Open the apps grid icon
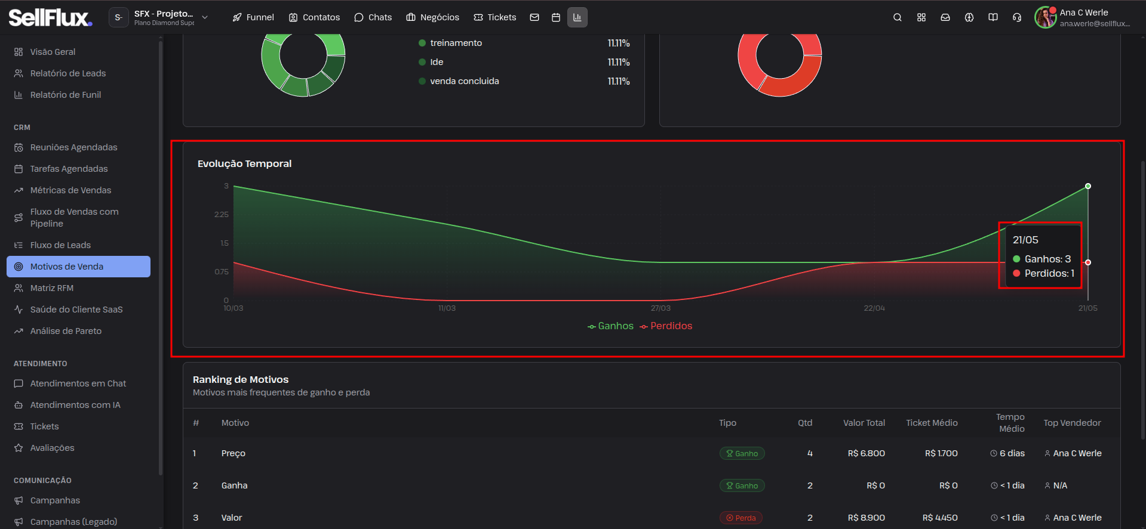The height and width of the screenshot is (529, 1146). [921, 17]
